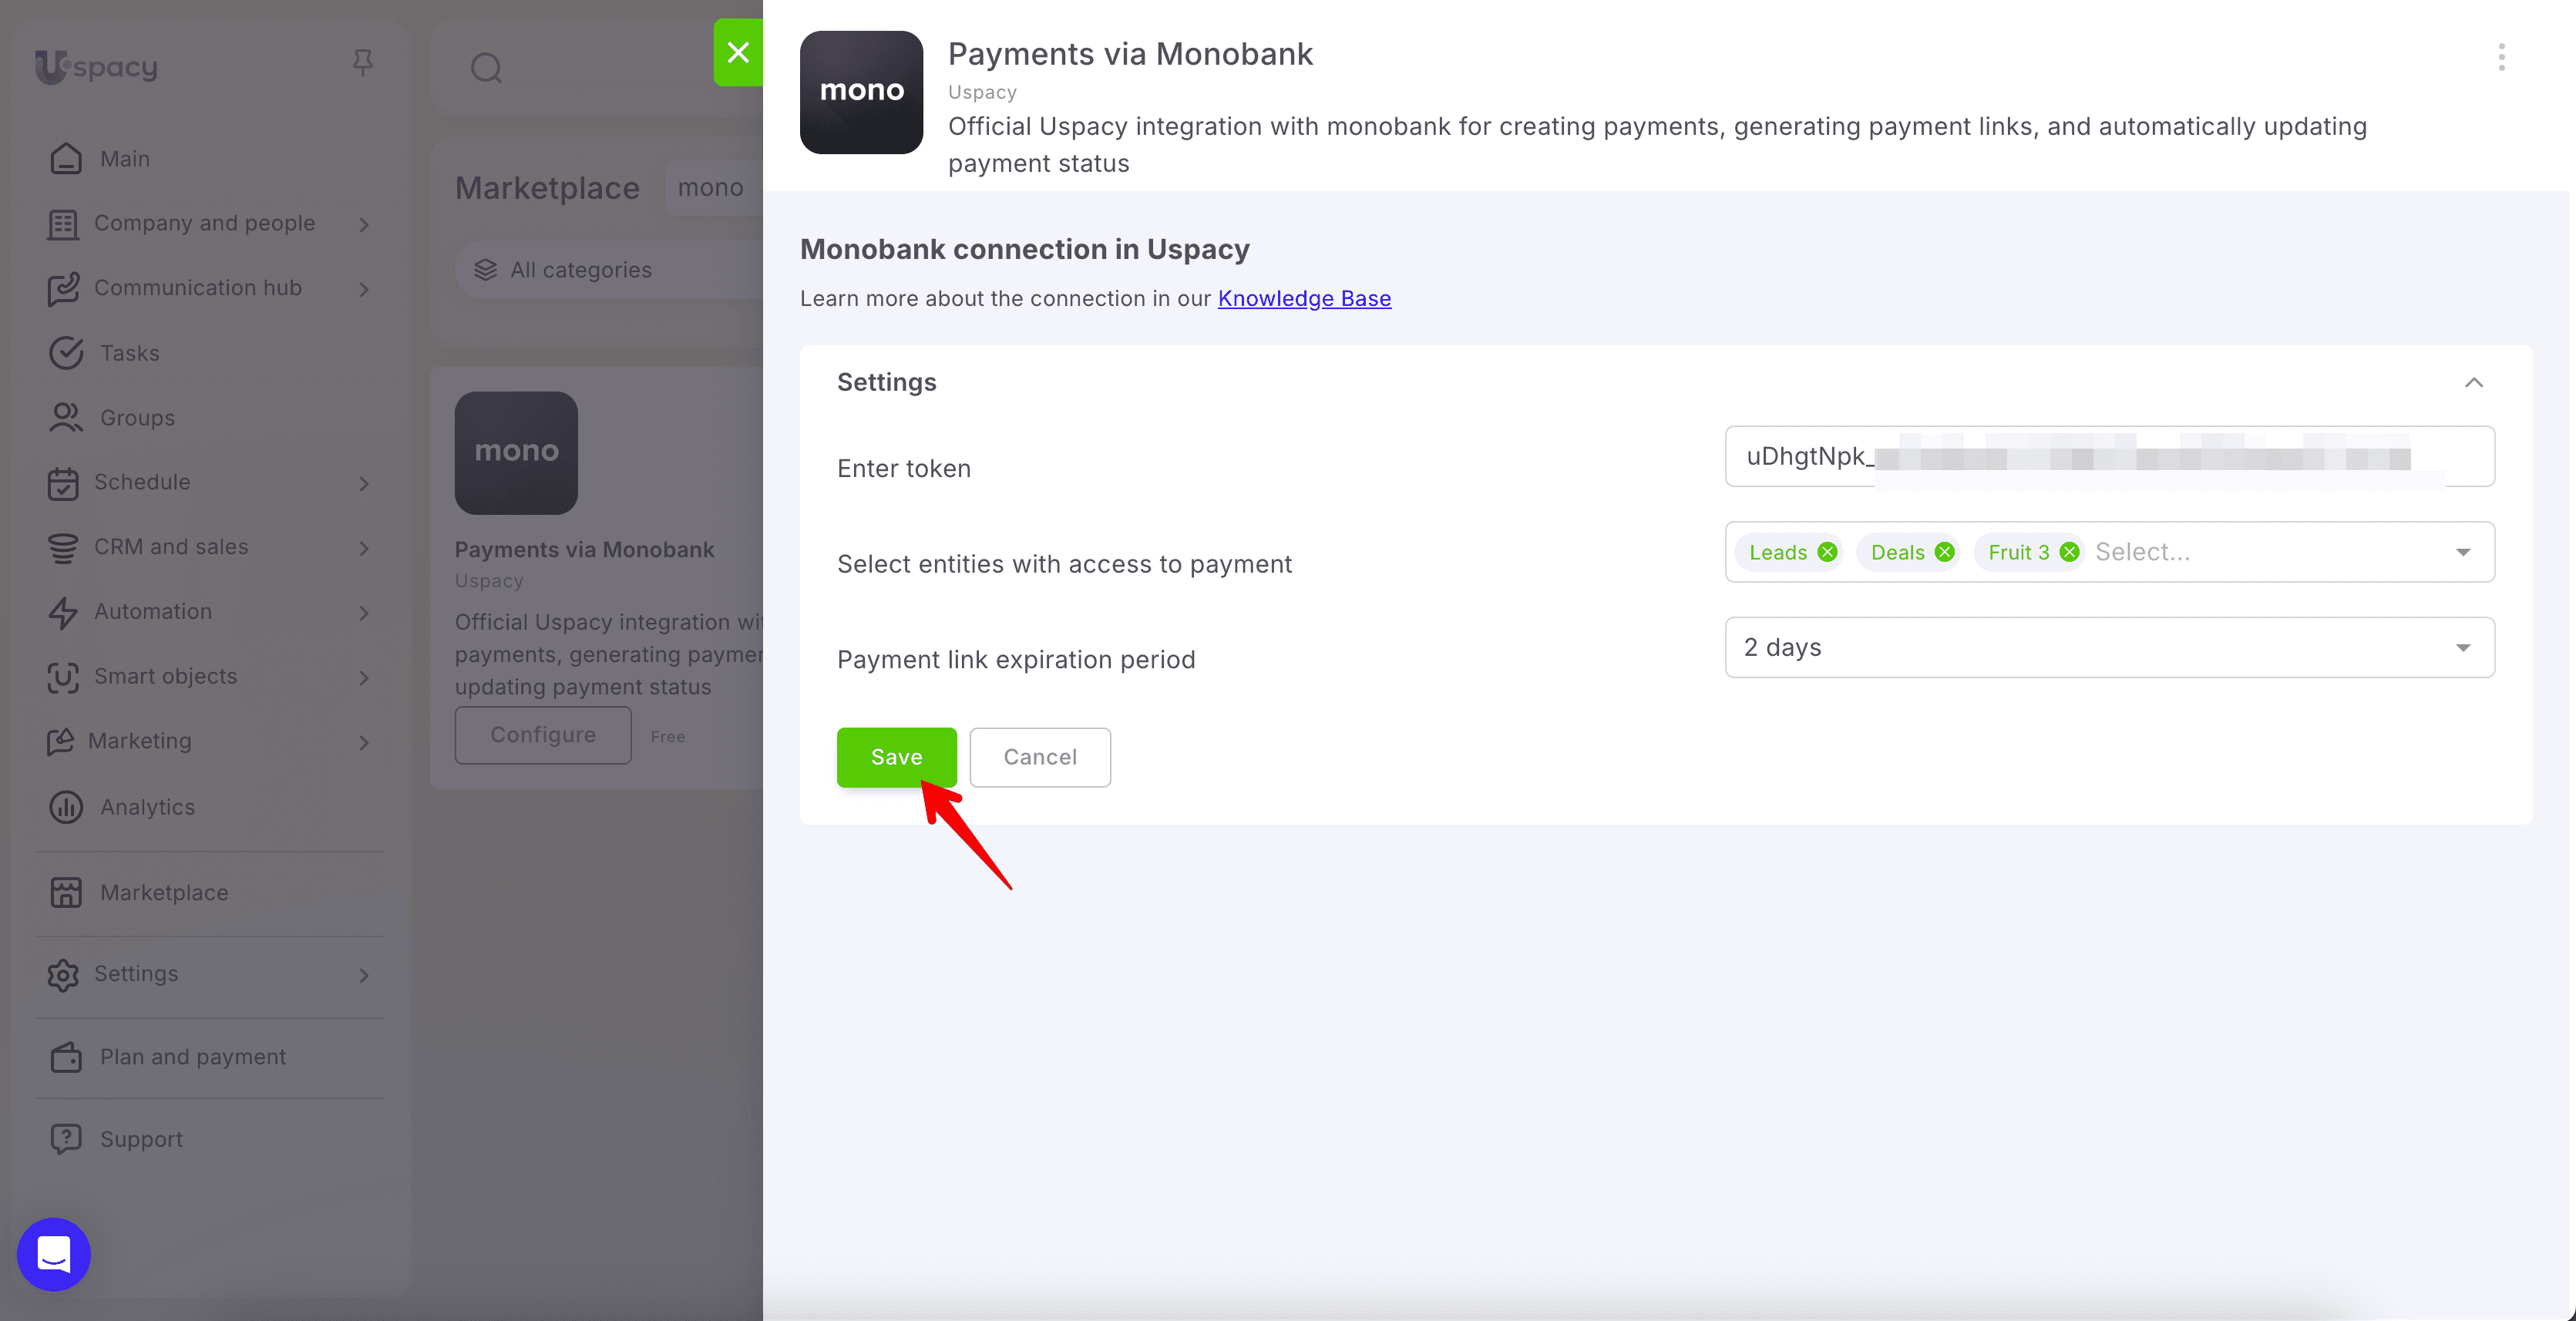Click the Communication hub icon
This screenshot has width=2576, height=1321.
pos(63,289)
